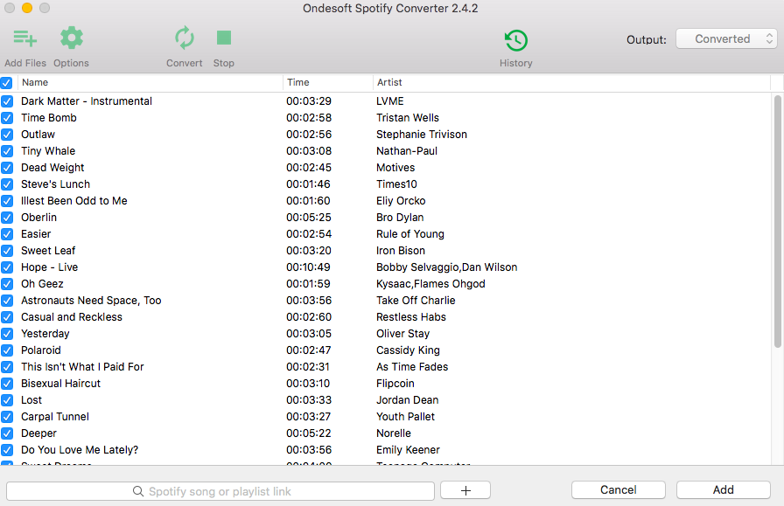Deselect the Tiny Whale checkbox

coord(7,151)
